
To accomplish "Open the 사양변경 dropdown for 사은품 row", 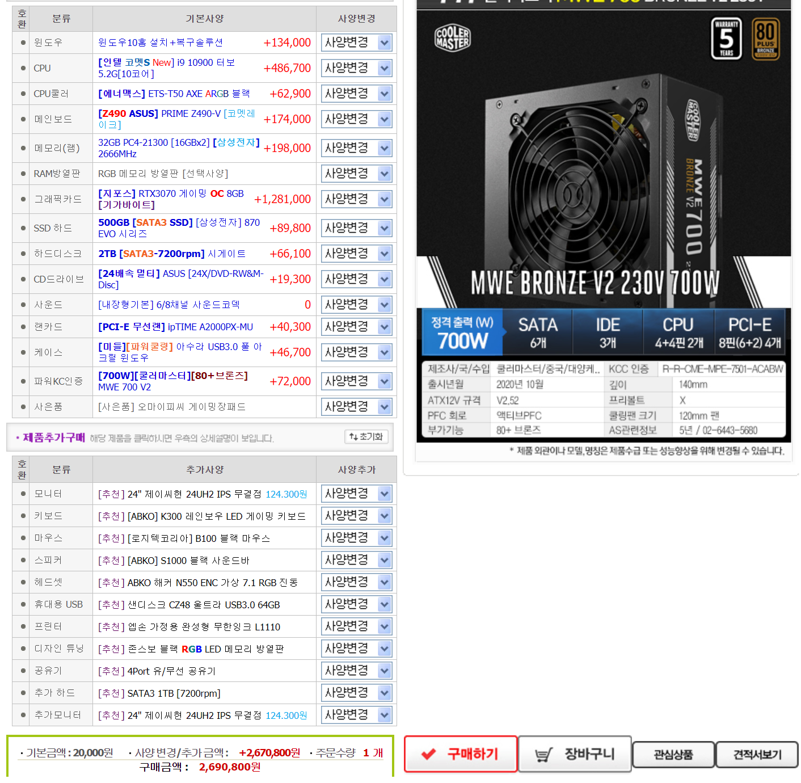I will pyautogui.click(x=357, y=407).
